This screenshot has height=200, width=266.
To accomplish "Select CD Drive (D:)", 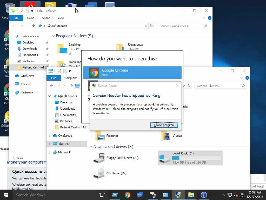I will pos(110,173).
